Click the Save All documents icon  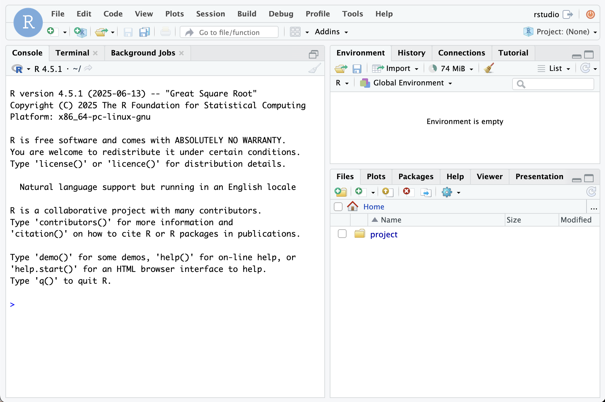[x=144, y=32]
